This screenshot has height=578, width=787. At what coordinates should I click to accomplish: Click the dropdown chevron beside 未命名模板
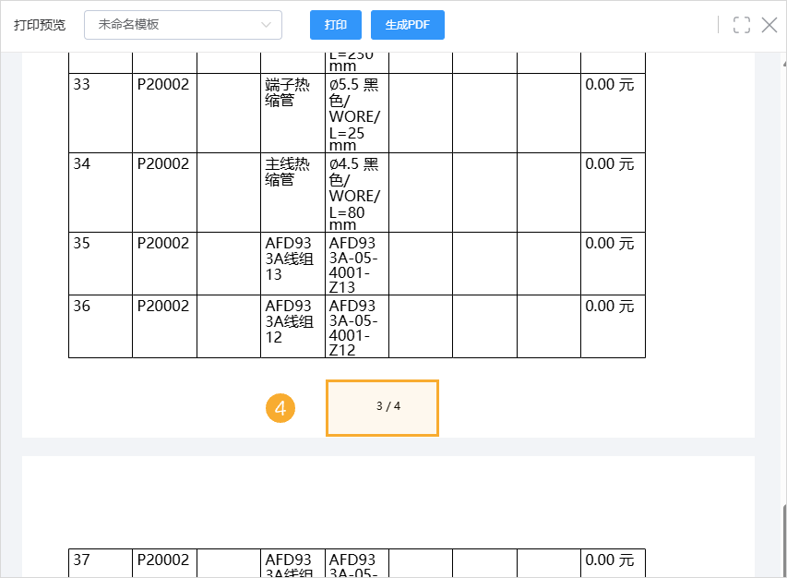tap(268, 25)
